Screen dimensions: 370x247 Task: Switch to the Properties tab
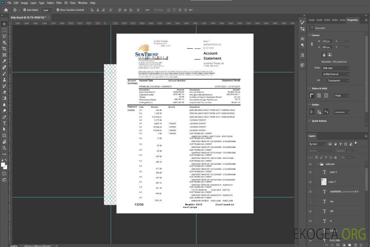click(x=353, y=20)
